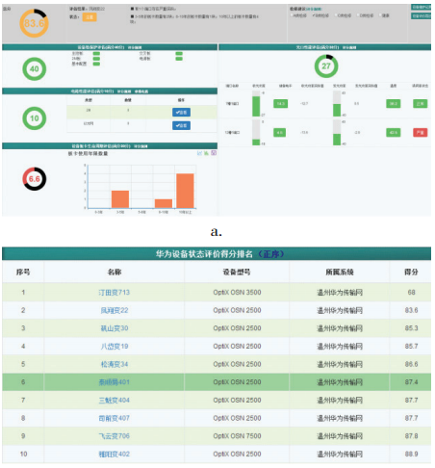Click the blue view button in 以太网 row

pos(181,125)
